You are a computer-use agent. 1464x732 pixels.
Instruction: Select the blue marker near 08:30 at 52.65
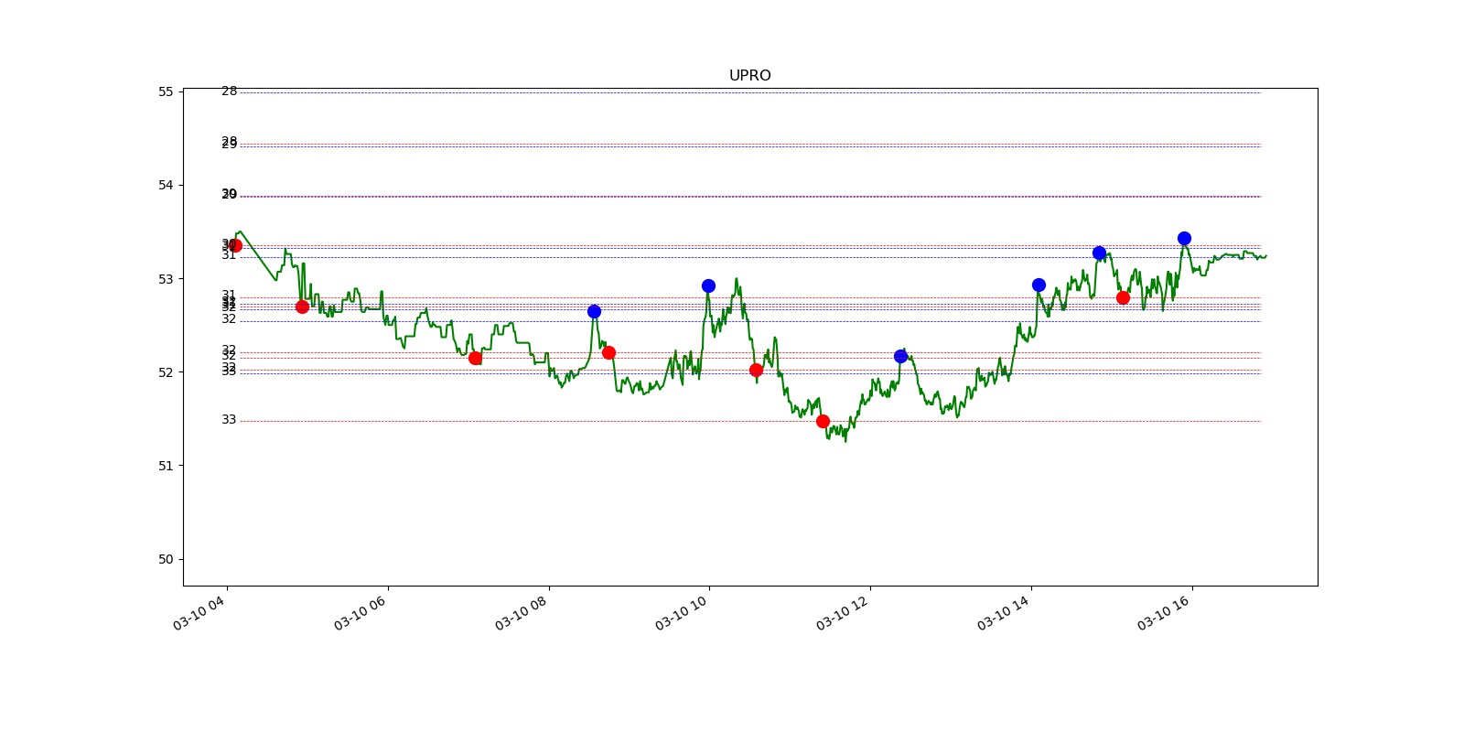tap(594, 311)
